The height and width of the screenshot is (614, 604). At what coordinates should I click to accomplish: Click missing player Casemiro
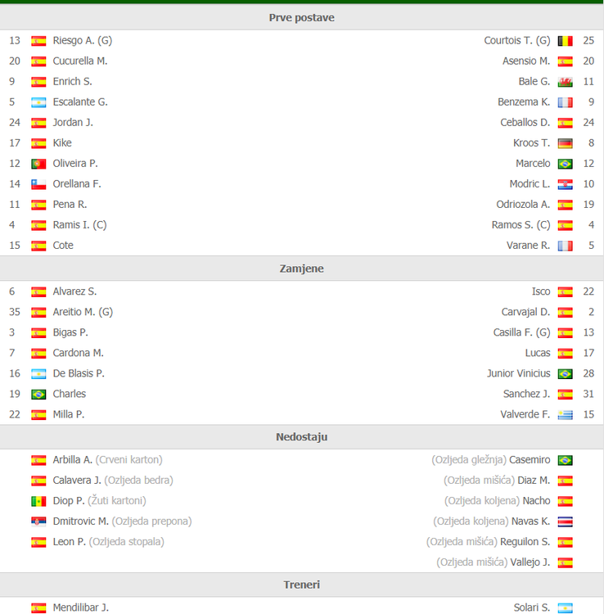click(530, 459)
